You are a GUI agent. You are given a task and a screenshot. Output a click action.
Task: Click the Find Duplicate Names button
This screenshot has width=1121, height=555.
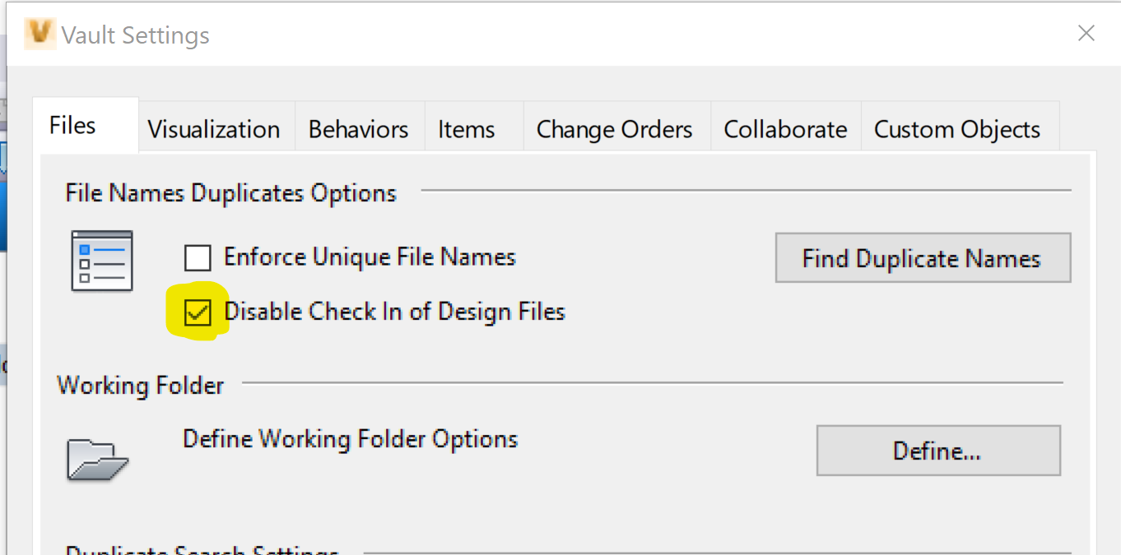coord(922,257)
